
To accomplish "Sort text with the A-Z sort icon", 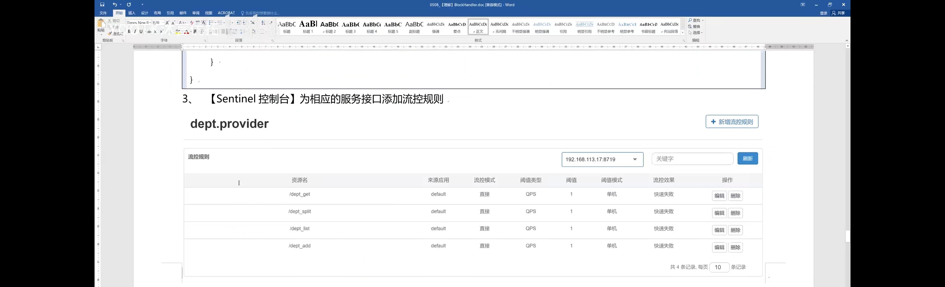I will point(263,23).
